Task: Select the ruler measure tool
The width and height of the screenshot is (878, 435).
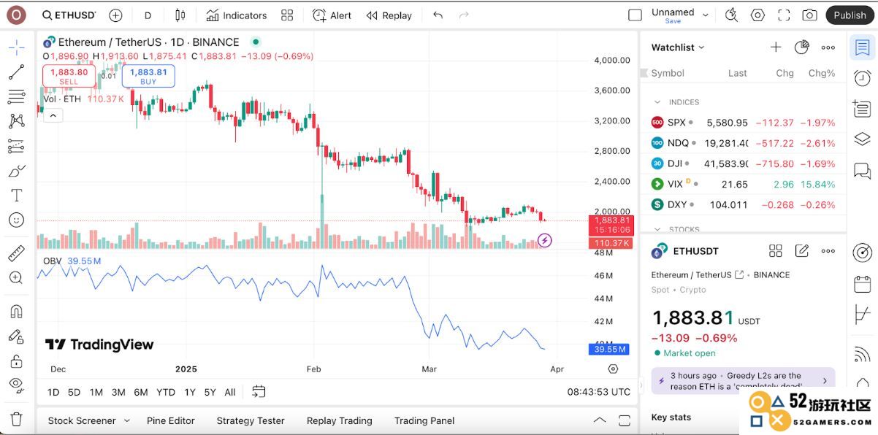Action: pyautogui.click(x=16, y=253)
